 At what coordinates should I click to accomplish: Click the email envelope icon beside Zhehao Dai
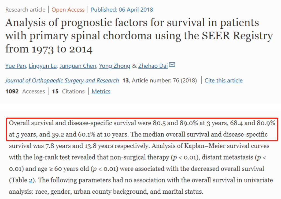pyautogui.click(x=172, y=65)
